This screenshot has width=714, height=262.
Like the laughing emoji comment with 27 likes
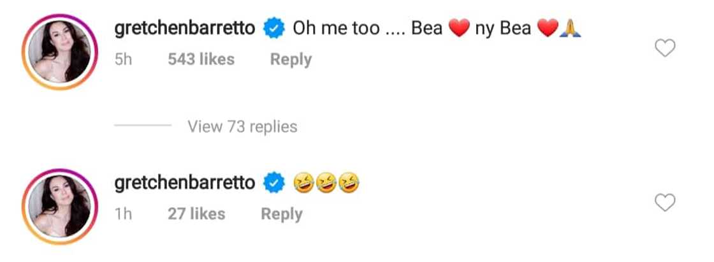pyautogui.click(x=665, y=203)
